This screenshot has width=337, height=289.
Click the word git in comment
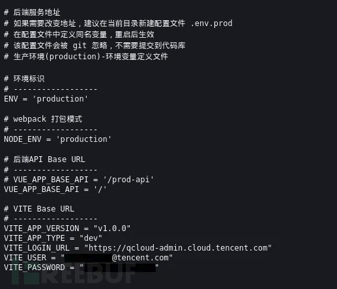[x=80, y=46]
